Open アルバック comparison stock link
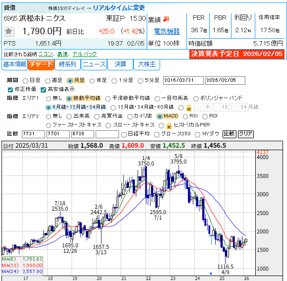Viewport: 287px width, 281px height. (85, 54)
